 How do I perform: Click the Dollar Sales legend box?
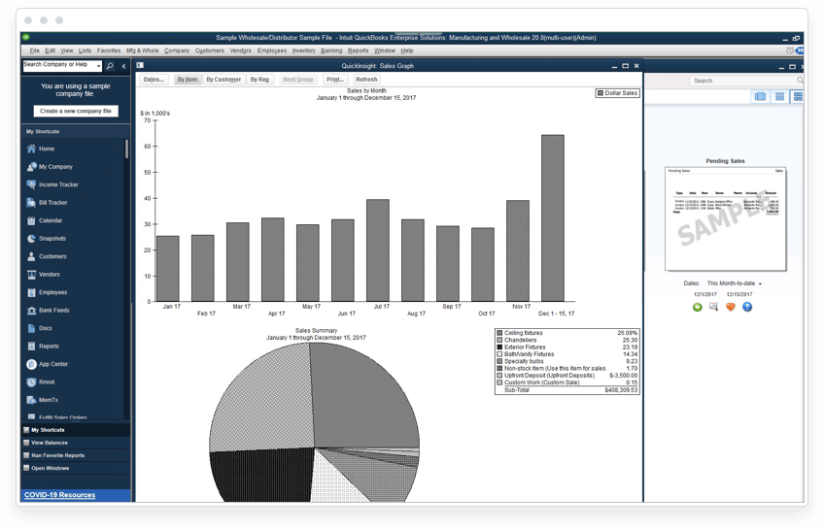(x=617, y=93)
